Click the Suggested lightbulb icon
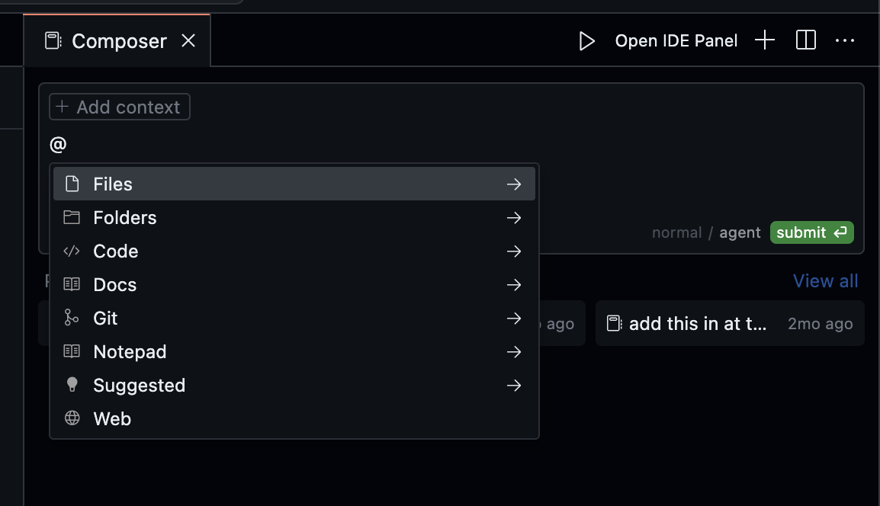Image resolution: width=880 pixels, height=506 pixels. (x=72, y=385)
